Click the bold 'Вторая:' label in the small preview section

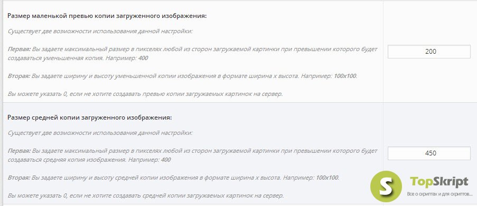[x=19, y=76]
